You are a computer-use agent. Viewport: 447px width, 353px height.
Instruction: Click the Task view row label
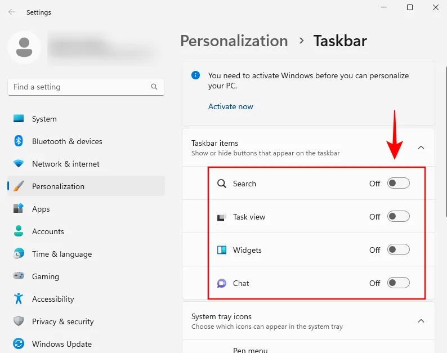pyautogui.click(x=249, y=217)
